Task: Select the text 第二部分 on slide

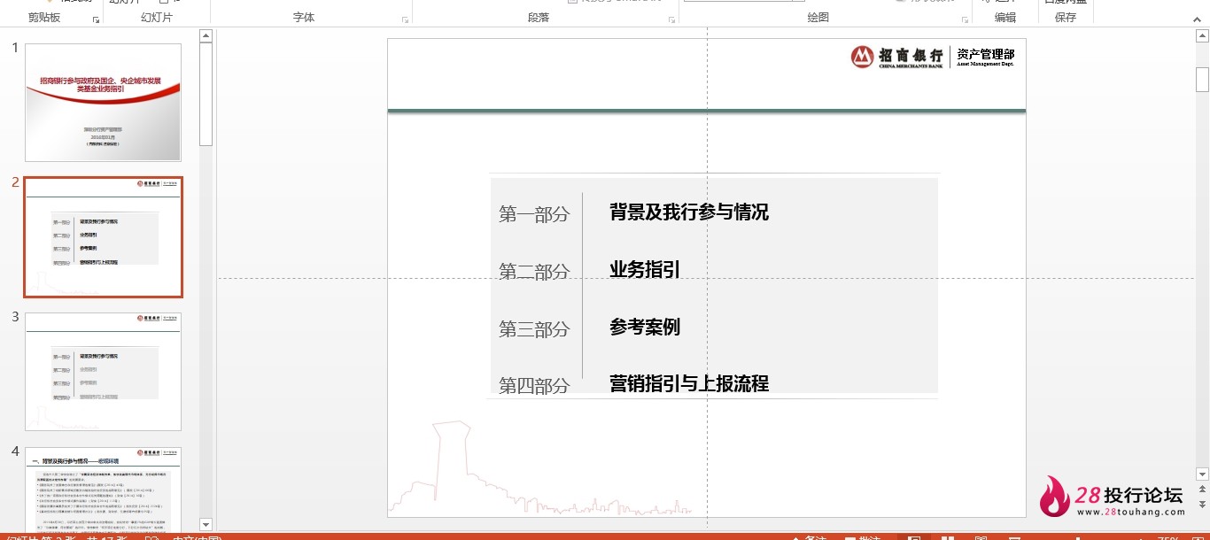Action: point(534,272)
